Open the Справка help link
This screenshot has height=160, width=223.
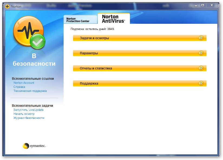click(19, 87)
